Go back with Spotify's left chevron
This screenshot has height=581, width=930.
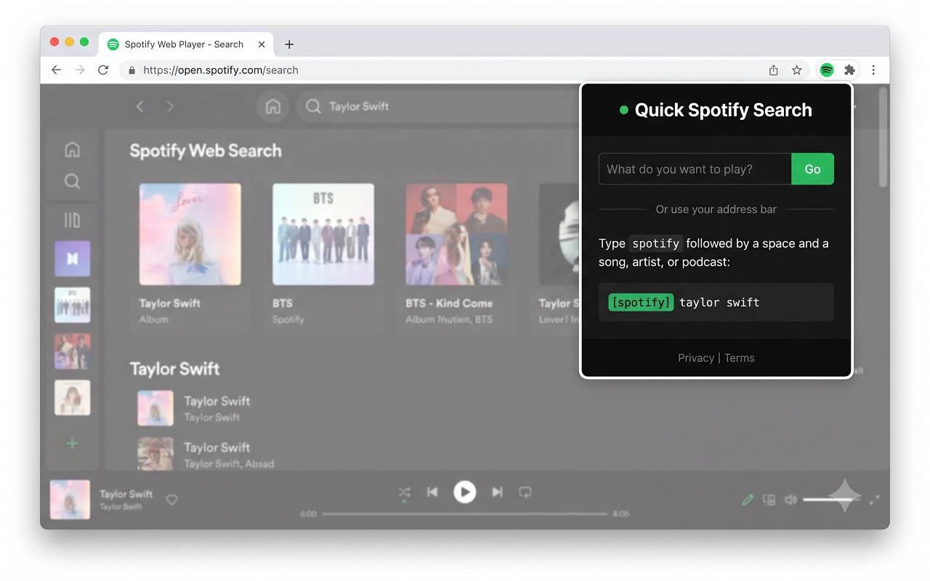click(140, 107)
